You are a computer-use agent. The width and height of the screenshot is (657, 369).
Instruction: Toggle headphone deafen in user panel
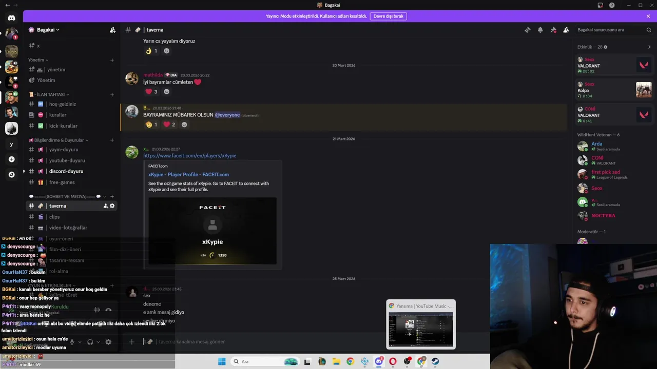tap(90, 342)
